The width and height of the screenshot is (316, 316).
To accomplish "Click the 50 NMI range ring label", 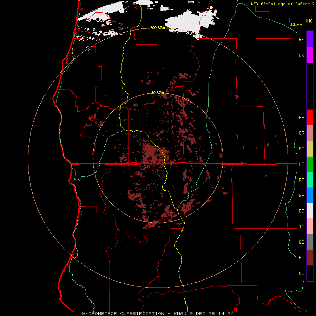I will (x=158, y=93).
